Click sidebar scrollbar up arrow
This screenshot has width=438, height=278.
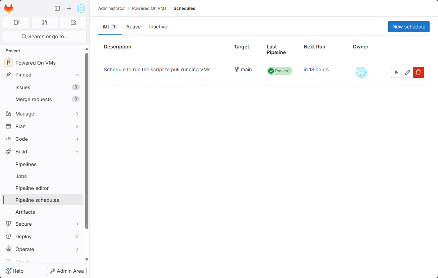pos(87,49)
